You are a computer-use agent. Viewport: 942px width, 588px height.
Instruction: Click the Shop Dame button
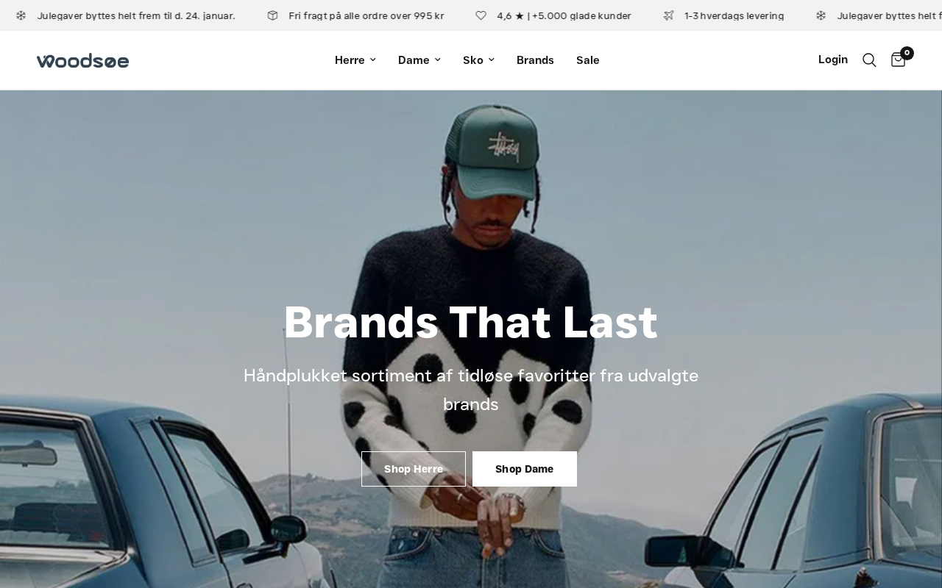pos(525,469)
